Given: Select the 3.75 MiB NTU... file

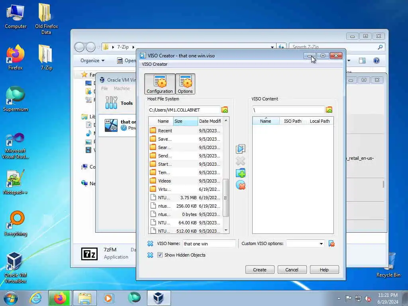Looking at the screenshot, I should (186, 198).
